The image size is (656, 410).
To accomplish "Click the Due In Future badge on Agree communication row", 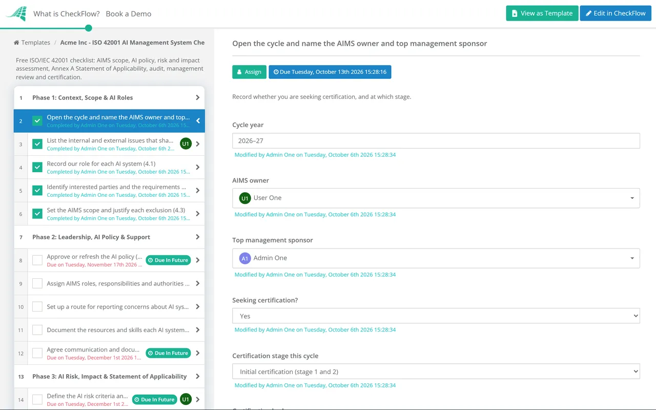I will coord(168,353).
